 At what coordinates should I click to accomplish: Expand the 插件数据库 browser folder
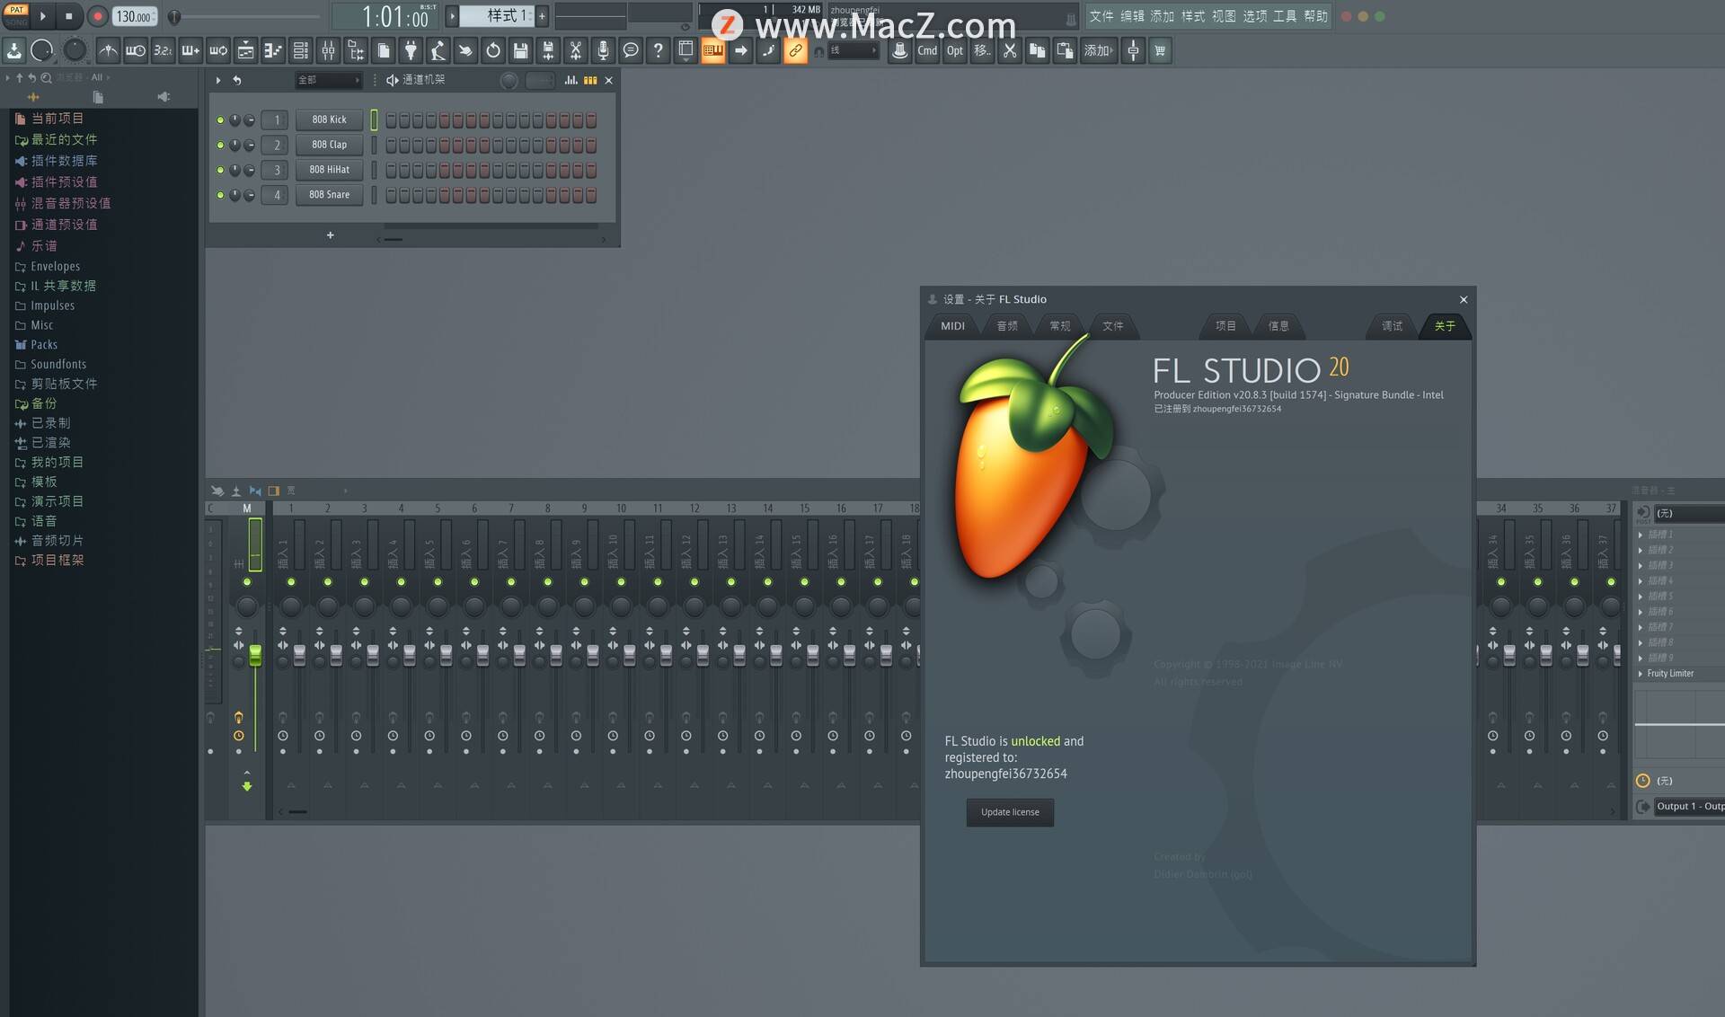pyautogui.click(x=64, y=161)
